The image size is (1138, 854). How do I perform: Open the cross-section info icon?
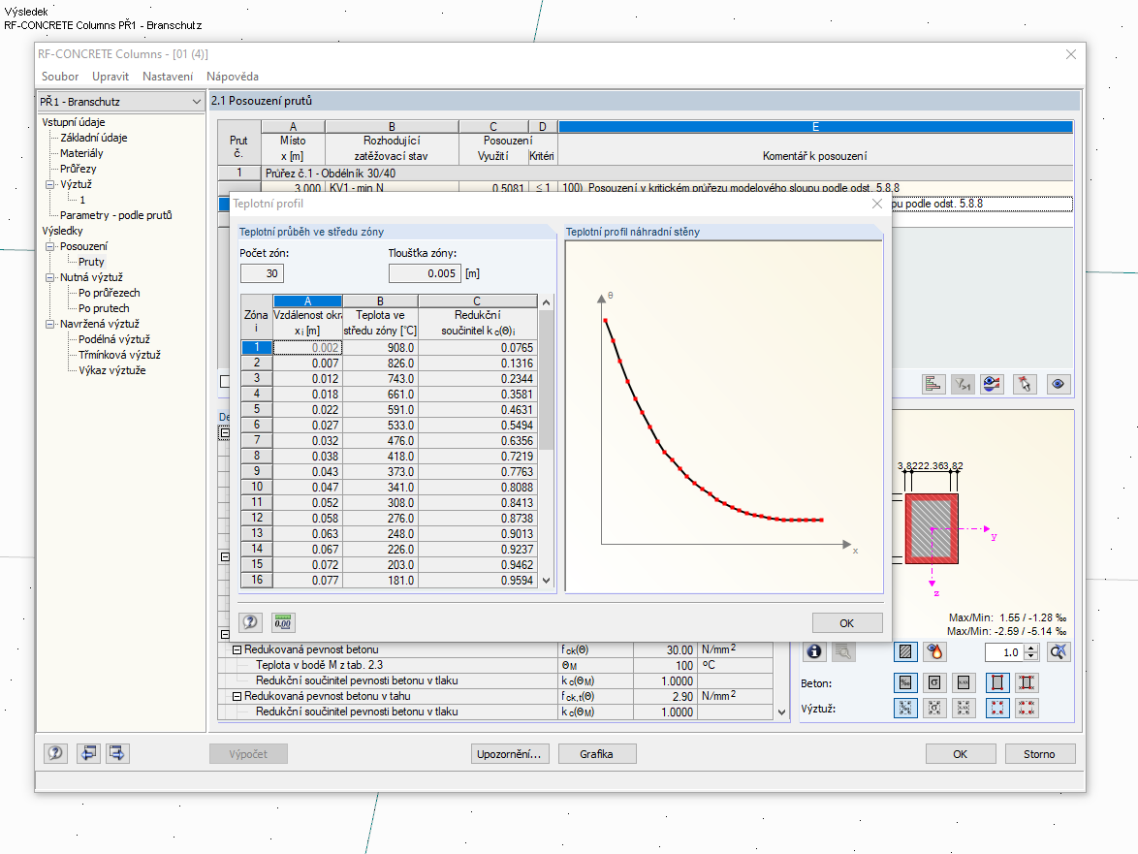point(814,651)
